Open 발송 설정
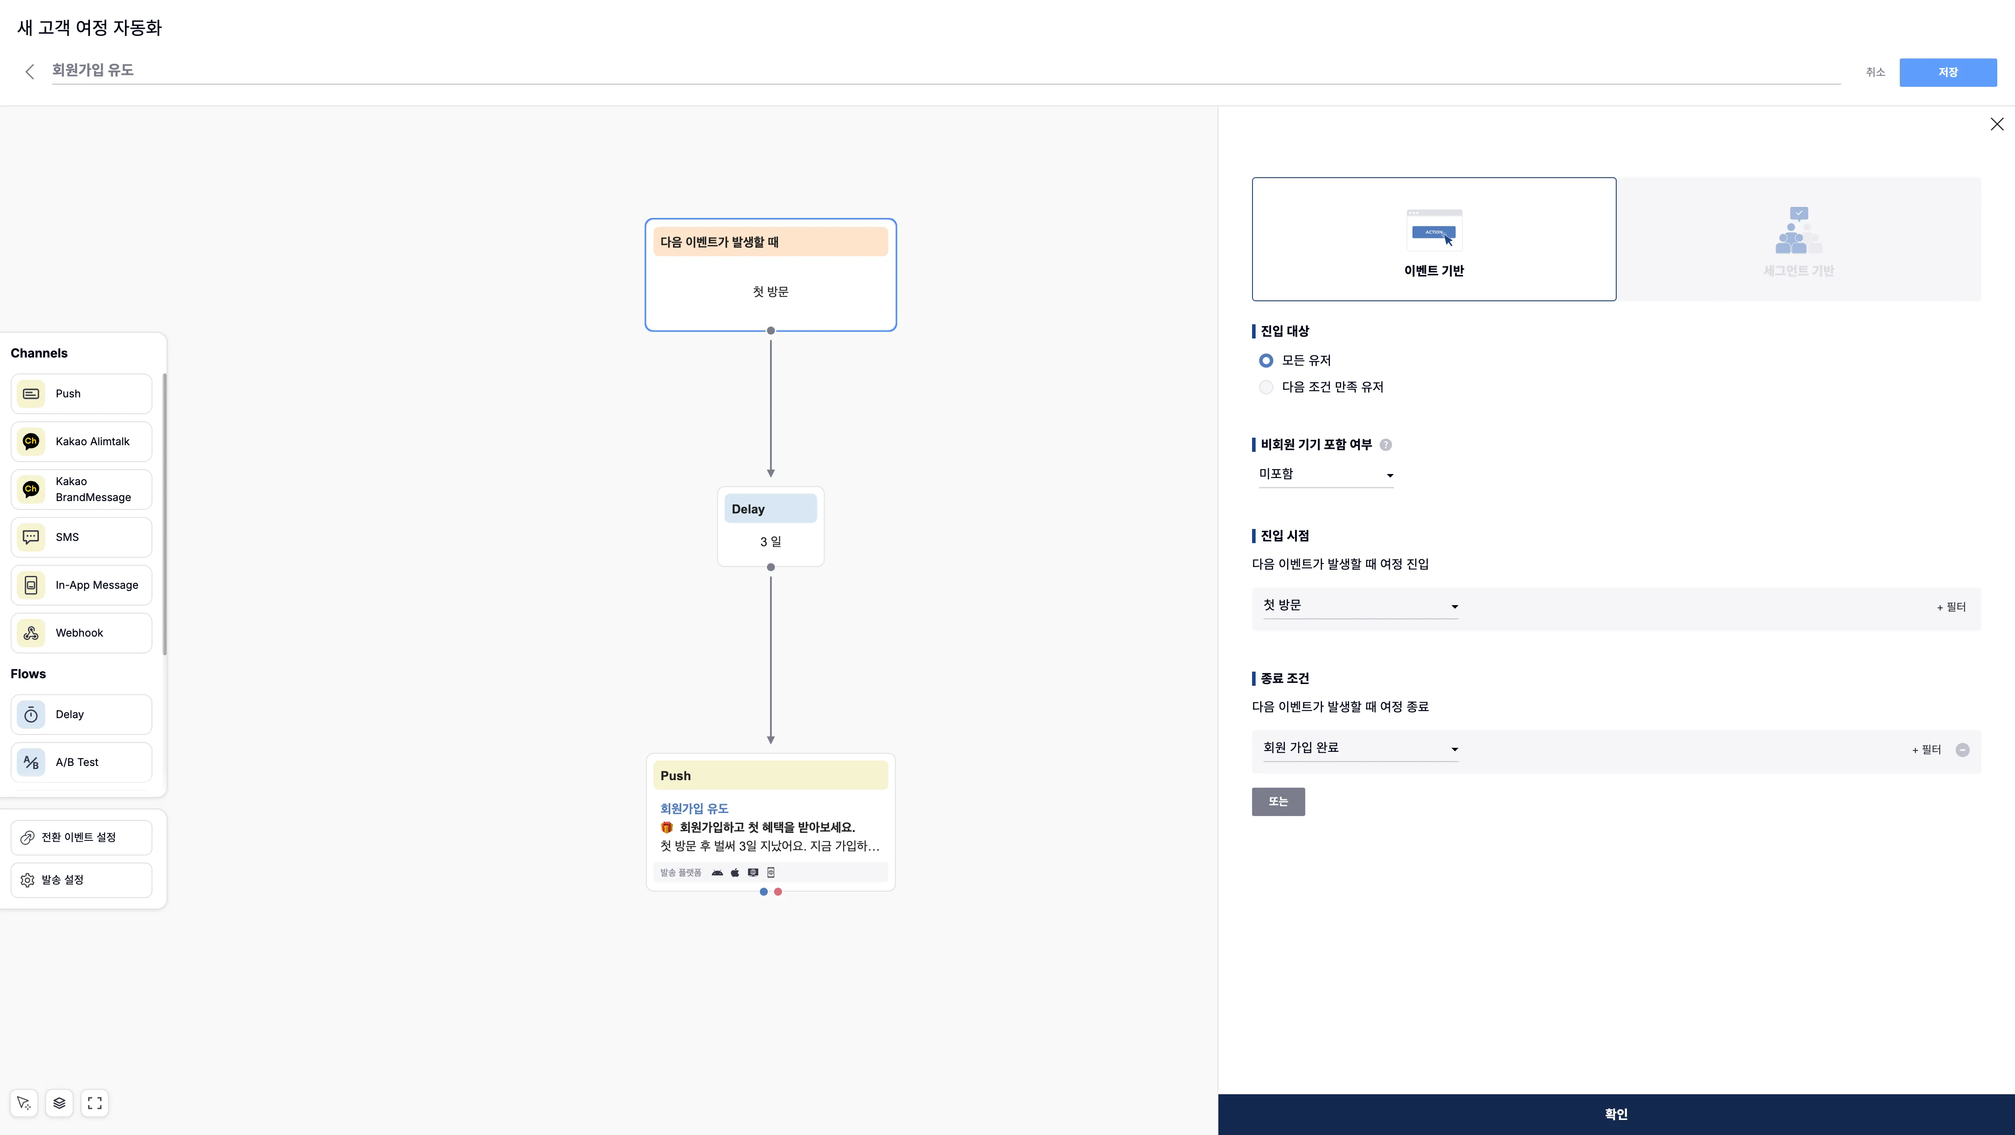Viewport: 2015px width, 1135px height. [x=82, y=880]
